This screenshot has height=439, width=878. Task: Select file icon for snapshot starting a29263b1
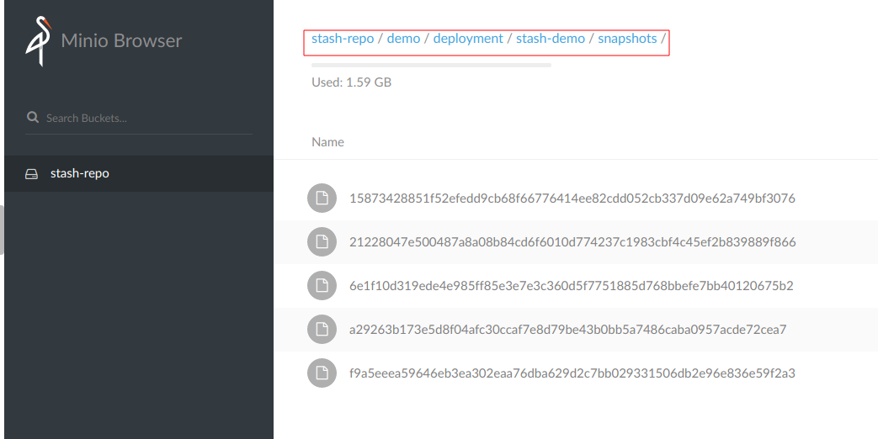pyautogui.click(x=321, y=330)
